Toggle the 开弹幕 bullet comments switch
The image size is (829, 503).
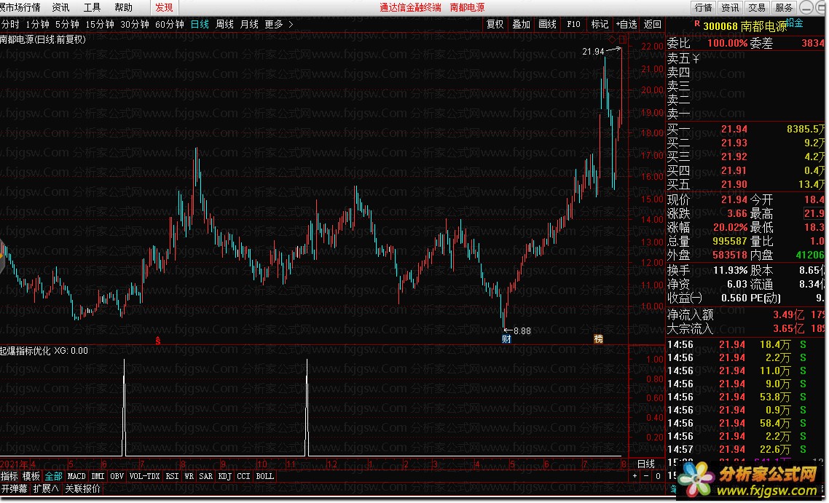pyautogui.click(x=15, y=488)
